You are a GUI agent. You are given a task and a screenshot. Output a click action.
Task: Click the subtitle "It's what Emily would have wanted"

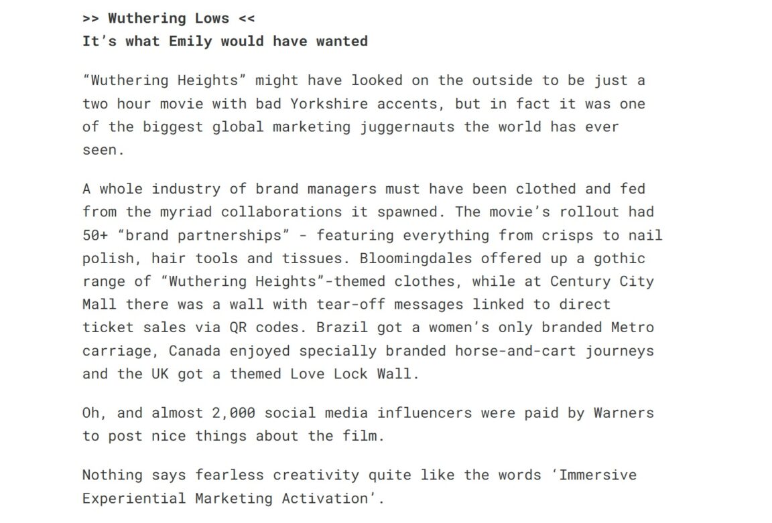(x=225, y=42)
